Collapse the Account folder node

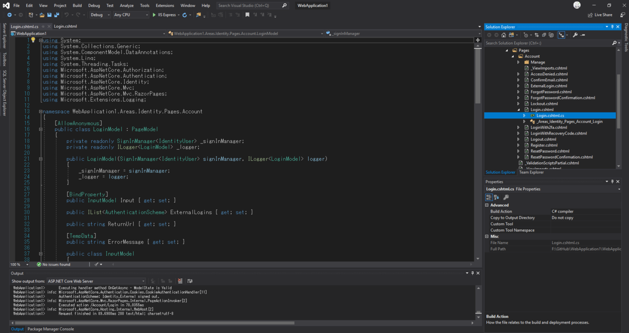coord(513,56)
